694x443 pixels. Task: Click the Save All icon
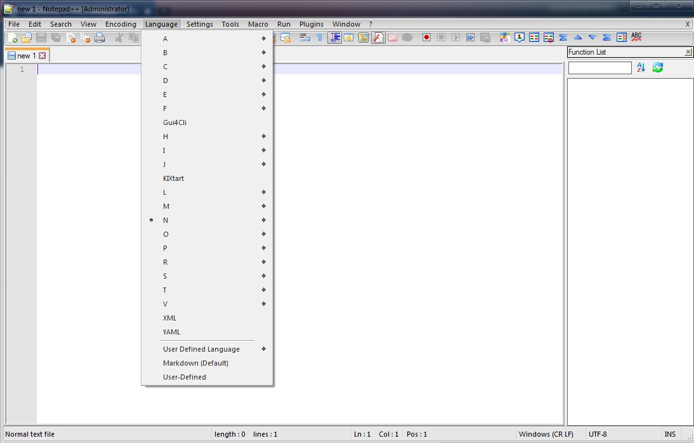coord(56,37)
